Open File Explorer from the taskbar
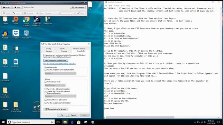 (65, 122)
